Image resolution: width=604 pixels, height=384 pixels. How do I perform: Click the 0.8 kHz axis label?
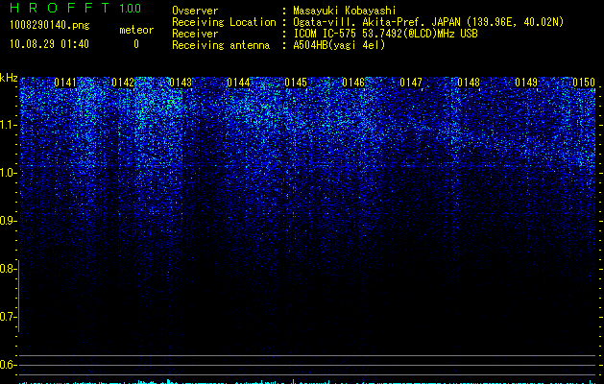click(8, 269)
